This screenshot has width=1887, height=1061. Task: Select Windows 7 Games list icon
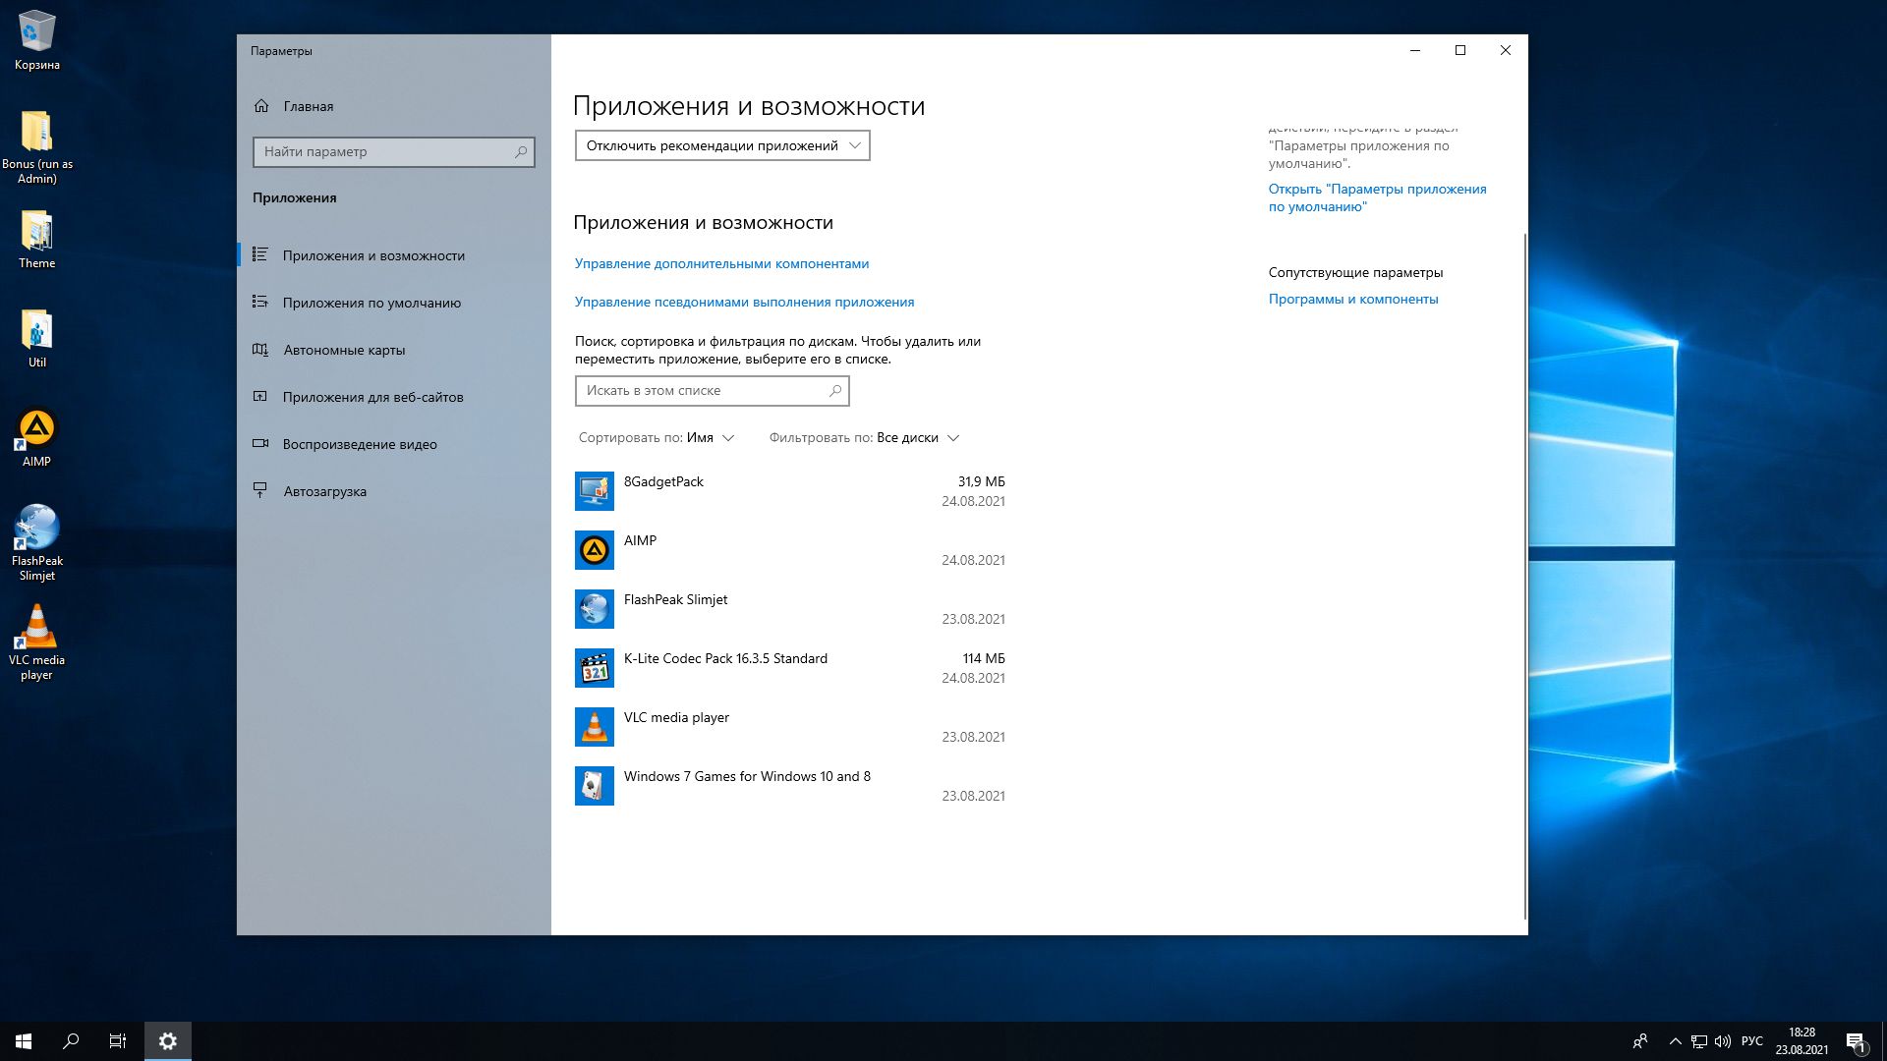[594, 786]
